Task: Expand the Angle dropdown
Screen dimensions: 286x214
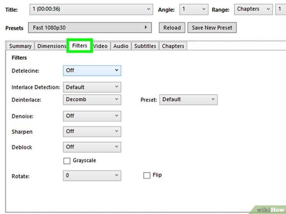Action: tap(193, 9)
